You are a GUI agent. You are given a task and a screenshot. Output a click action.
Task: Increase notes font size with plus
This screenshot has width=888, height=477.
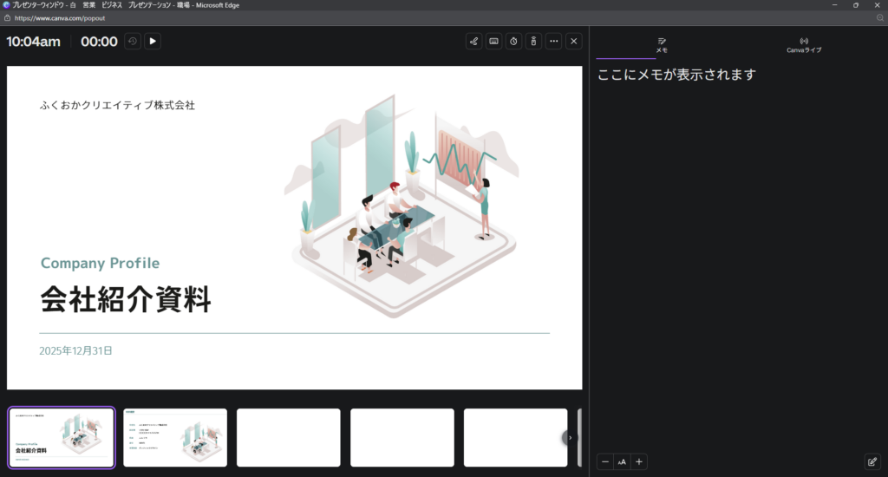(639, 461)
